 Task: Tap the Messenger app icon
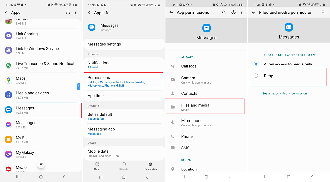pyautogui.click(x=9, y=125)
